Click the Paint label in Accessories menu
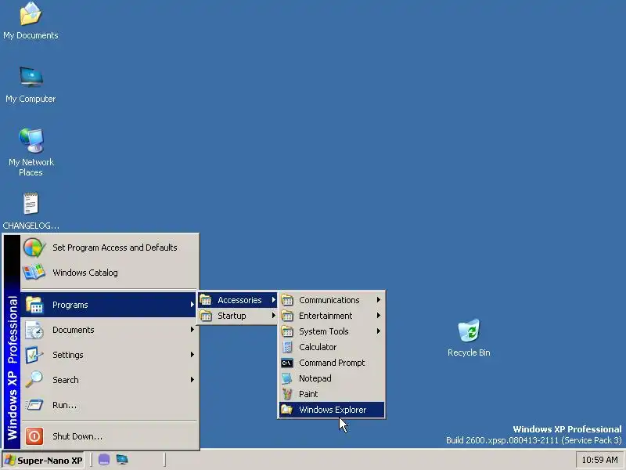 [x=308, y=394]
